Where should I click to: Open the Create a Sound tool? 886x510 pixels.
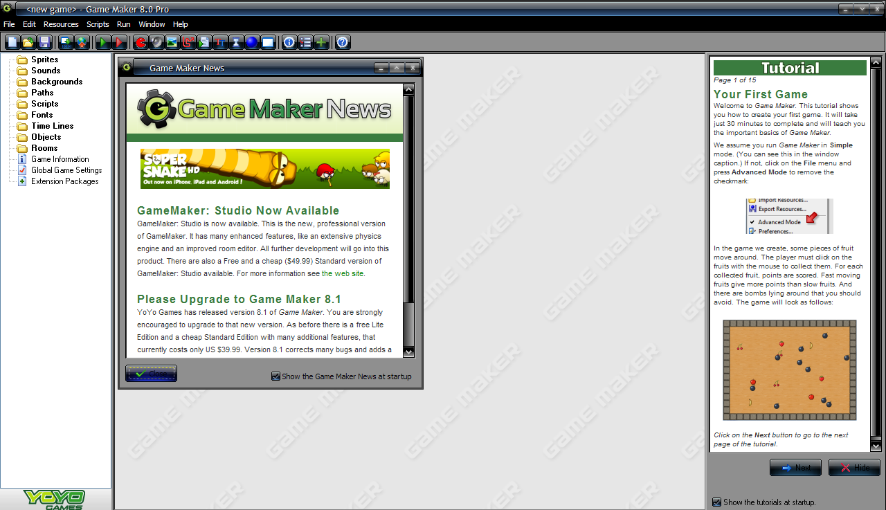coord(155,42)
